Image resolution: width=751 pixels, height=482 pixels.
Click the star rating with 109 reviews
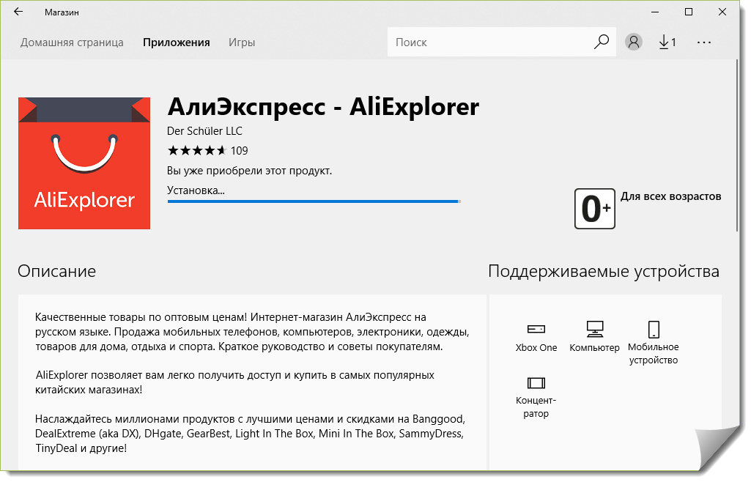(x=207, y=151)
